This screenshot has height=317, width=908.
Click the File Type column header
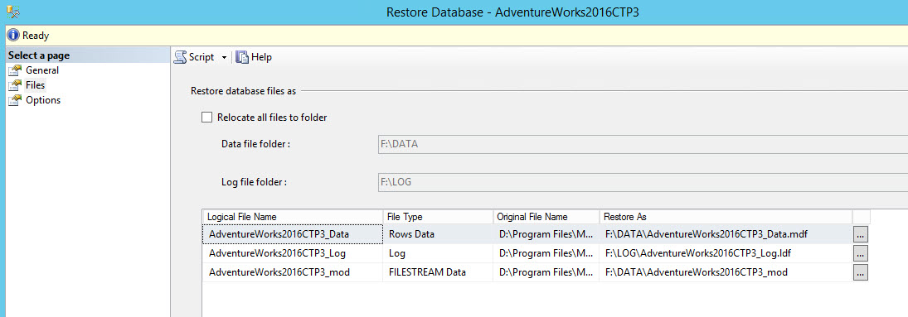click(x=438, y=217)
